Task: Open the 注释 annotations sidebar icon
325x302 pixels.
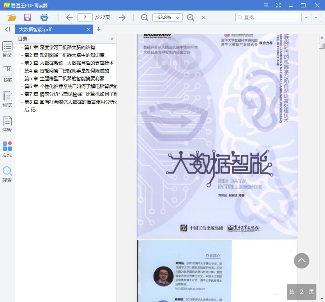Action: tap(7, 124)
